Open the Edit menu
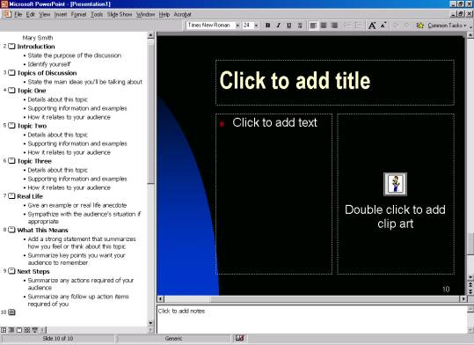This screenshot has height=345, width=474. tap(30, 14)
